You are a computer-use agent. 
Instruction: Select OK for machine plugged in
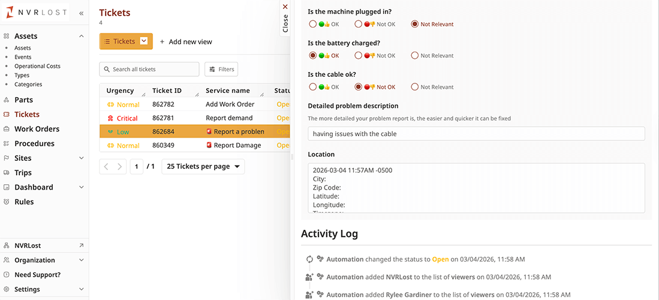pos(312,25)
